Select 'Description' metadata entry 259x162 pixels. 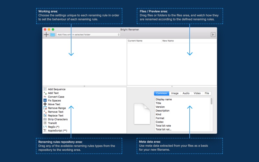(163, 110)
